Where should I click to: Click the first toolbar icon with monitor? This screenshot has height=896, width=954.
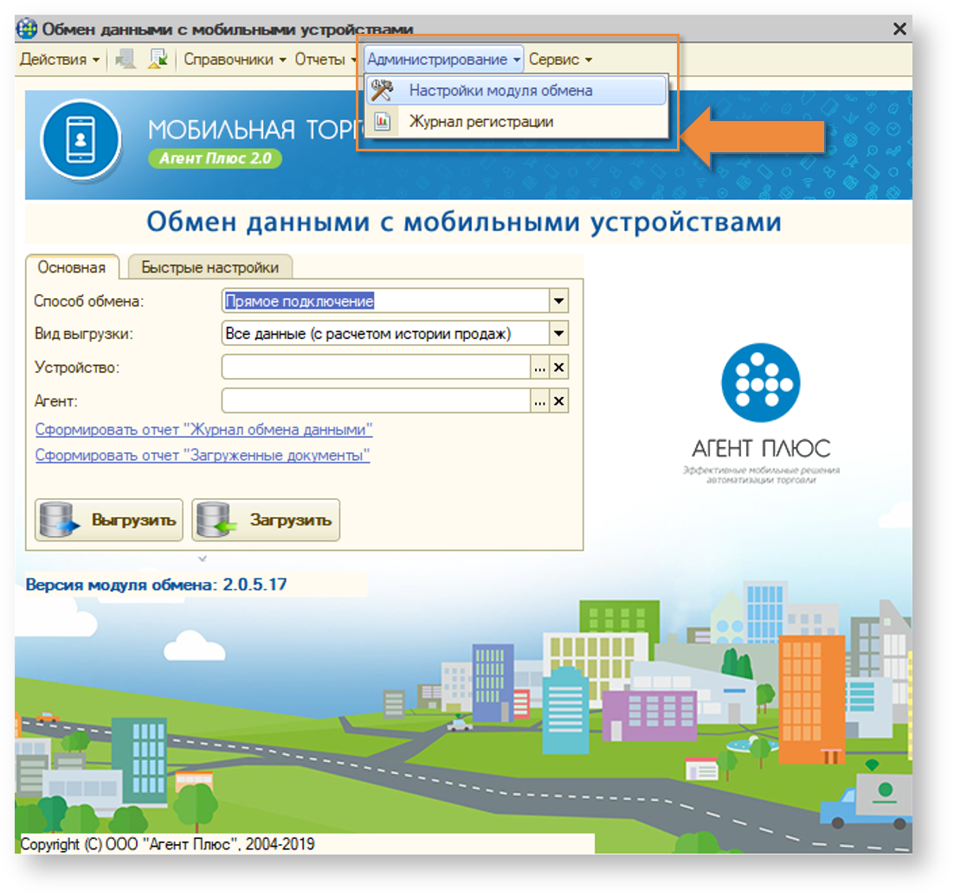click(x=126, y=59)
